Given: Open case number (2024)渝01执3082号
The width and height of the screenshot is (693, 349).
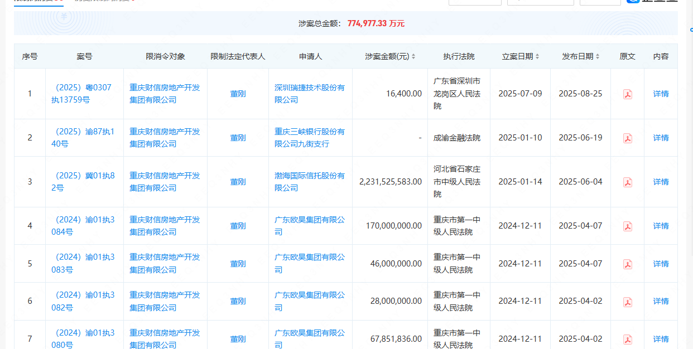Looking at the screenshot, I should tap(83, 301).
